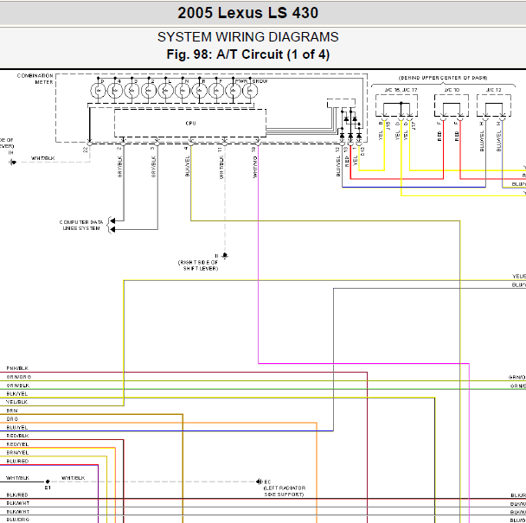Click the 'COMBINATION METER' label

pos(35,79)
